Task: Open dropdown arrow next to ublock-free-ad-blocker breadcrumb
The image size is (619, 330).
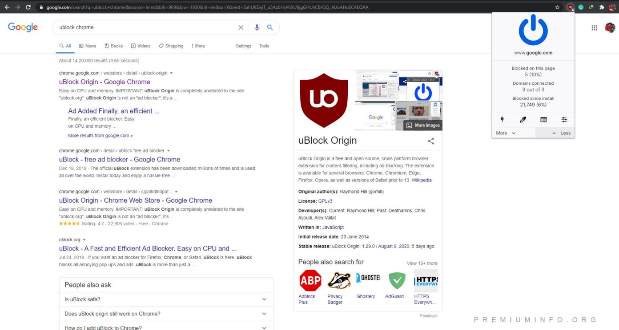Action: coord(168,151)
